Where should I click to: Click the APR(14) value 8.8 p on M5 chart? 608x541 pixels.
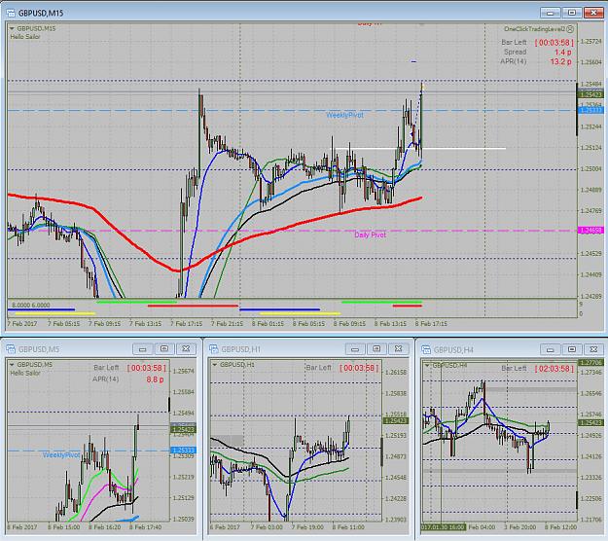coord(155,379)
